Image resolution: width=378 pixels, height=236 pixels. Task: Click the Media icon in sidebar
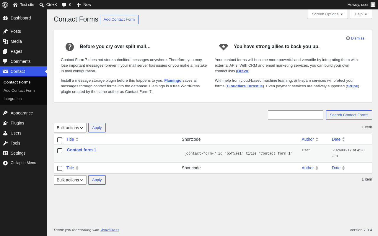point(5,41)
